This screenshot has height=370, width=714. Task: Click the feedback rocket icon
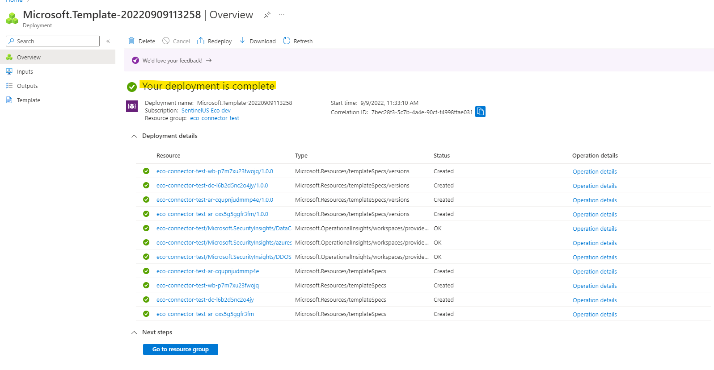point(135,60)
